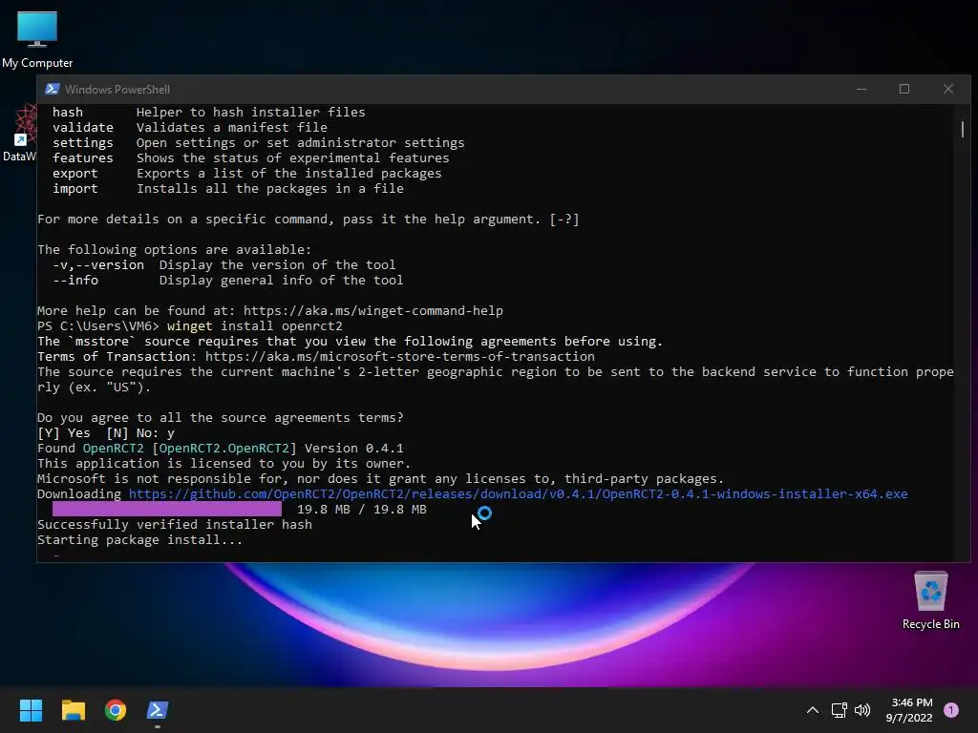Open the network status tray icon
Screen dimensions: 978x733
[839, 710]
